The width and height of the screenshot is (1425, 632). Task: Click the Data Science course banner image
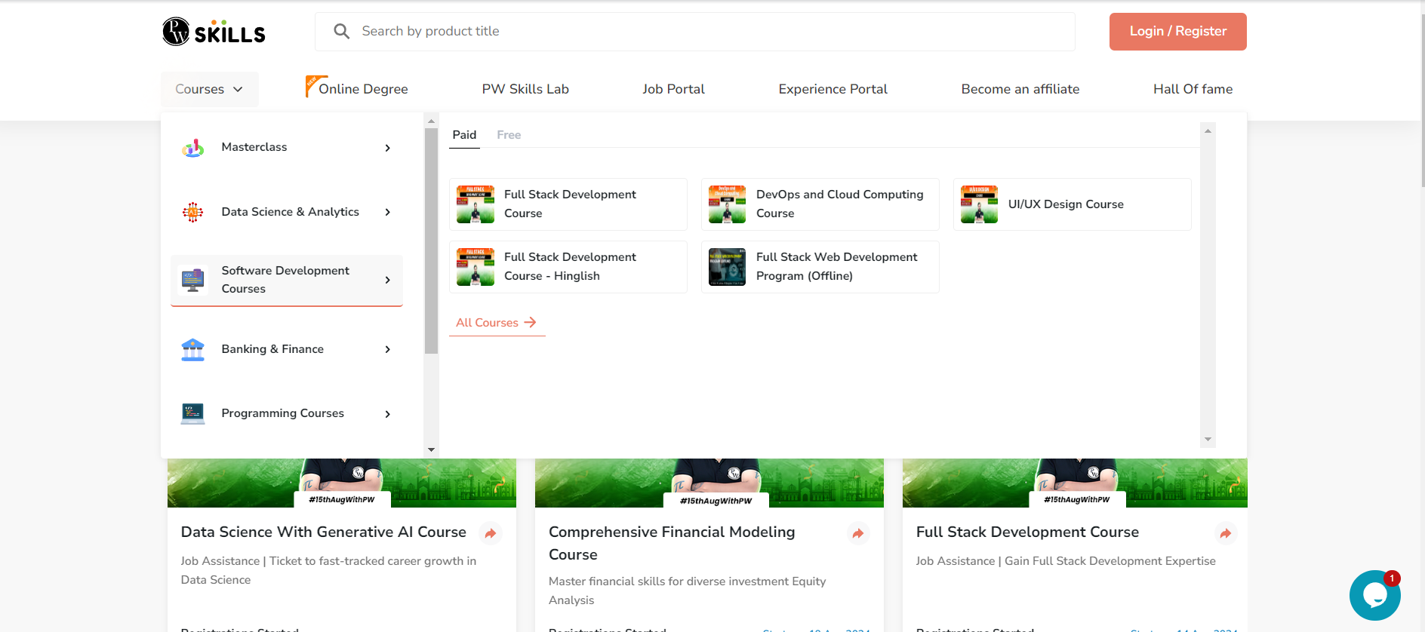342,483
